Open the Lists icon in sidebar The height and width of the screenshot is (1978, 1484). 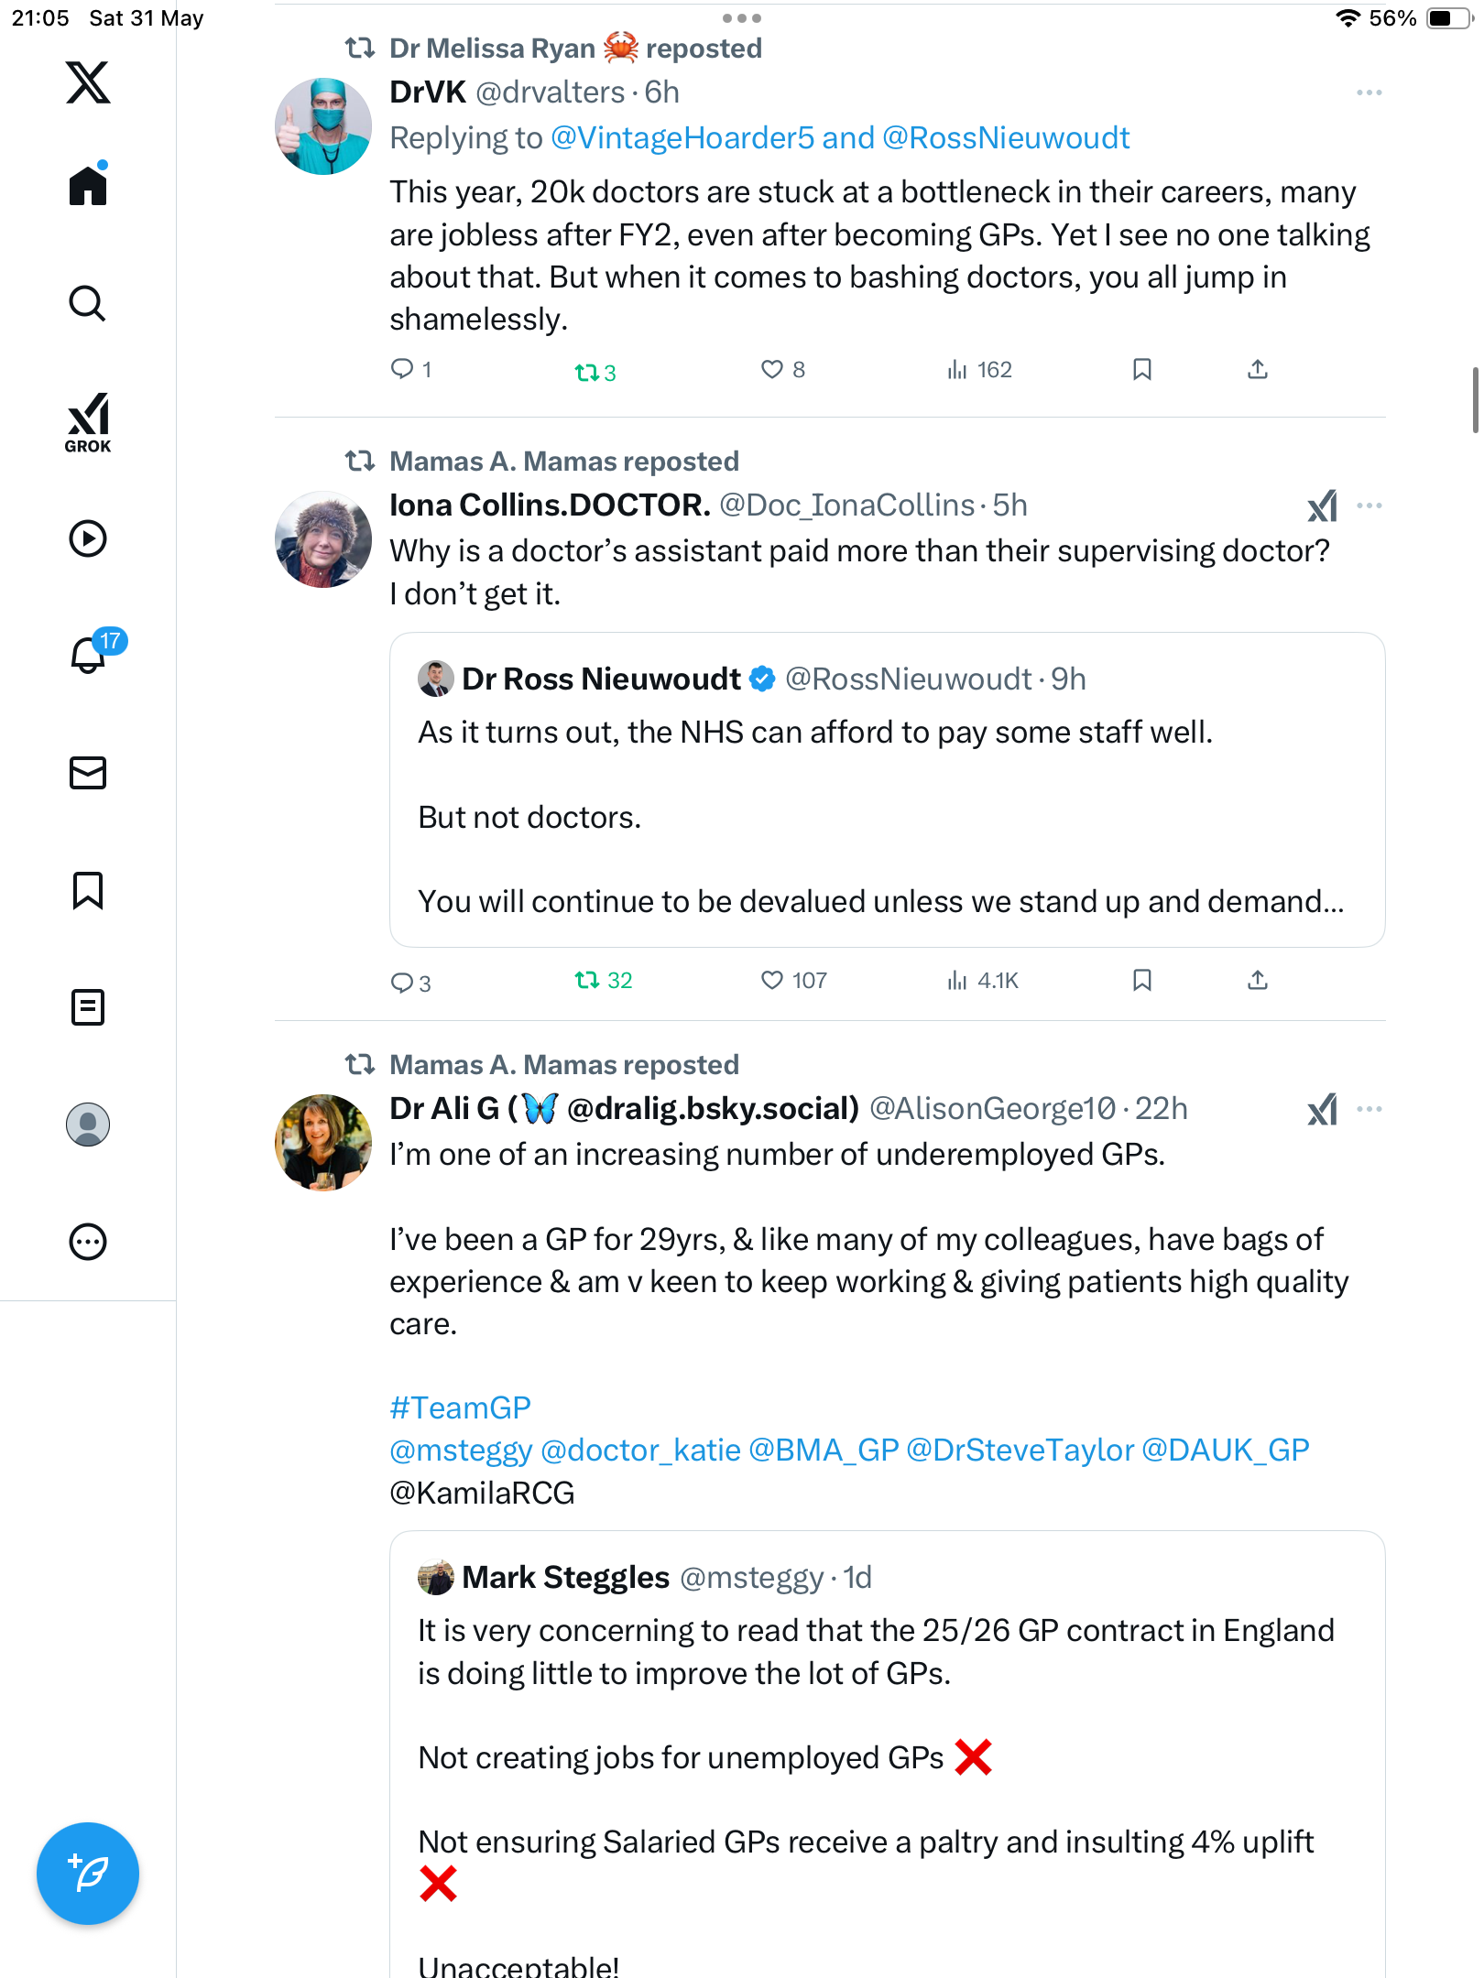click(x=88, y=1007)
